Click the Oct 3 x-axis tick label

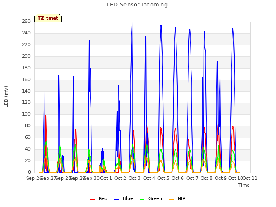click(x=135, y=178)
